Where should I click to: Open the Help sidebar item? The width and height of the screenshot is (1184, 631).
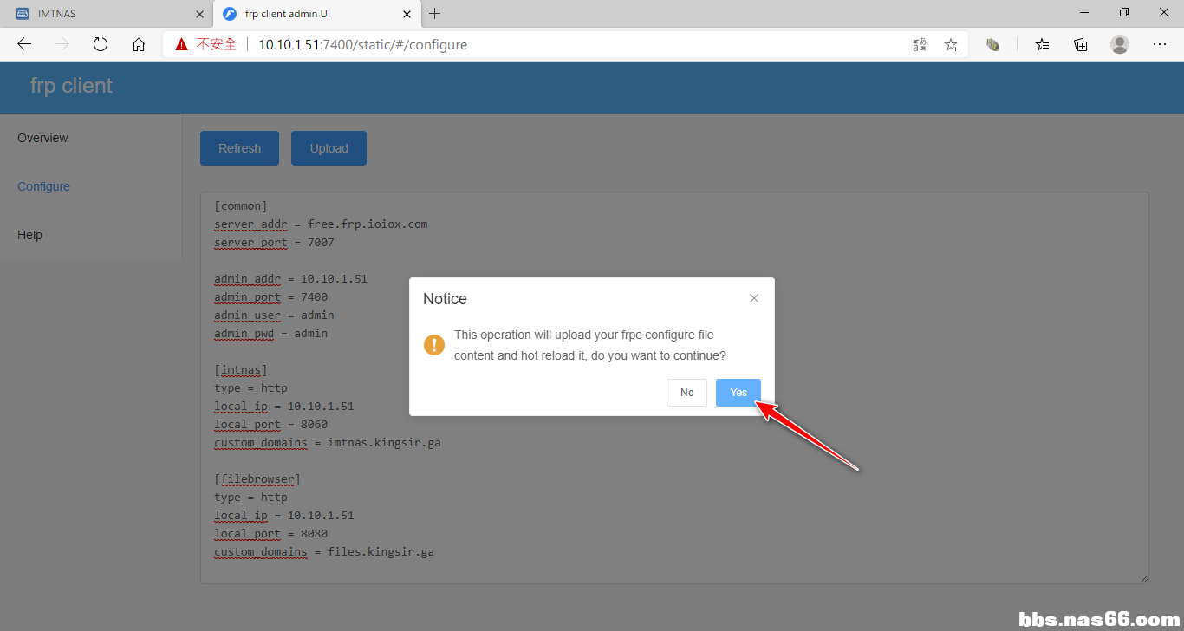(x=29, y=235)
